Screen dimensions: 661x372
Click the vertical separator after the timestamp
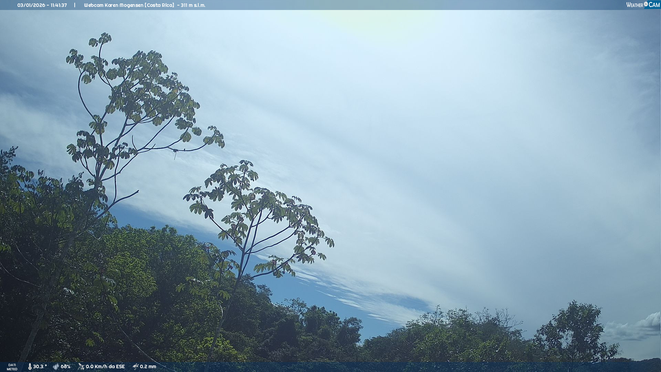click(74, 5)
